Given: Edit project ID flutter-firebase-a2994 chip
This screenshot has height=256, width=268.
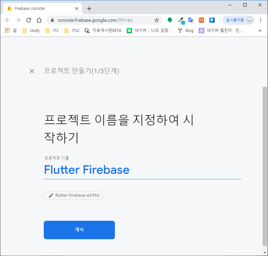Looking at the screenshot, I should (x=73, y=195).
